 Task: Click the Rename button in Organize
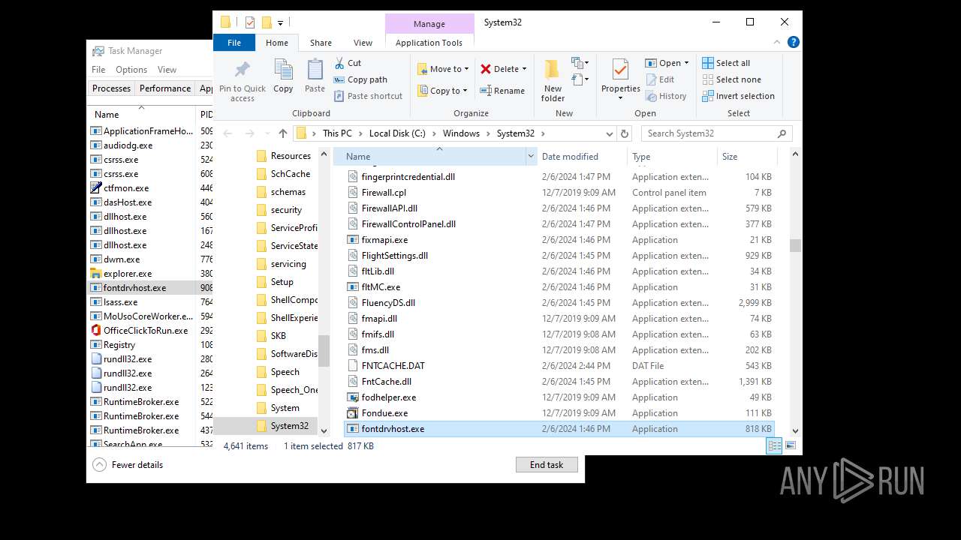(502, 91)
